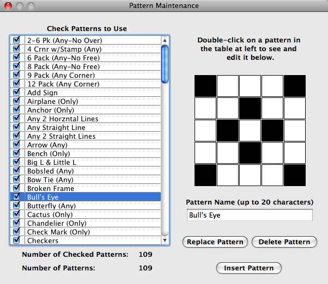This screenshot has width=328, height=284.
Task: Uncheck the Airplane (Only) pattern checkbox
Action: (x=16, y=101)
